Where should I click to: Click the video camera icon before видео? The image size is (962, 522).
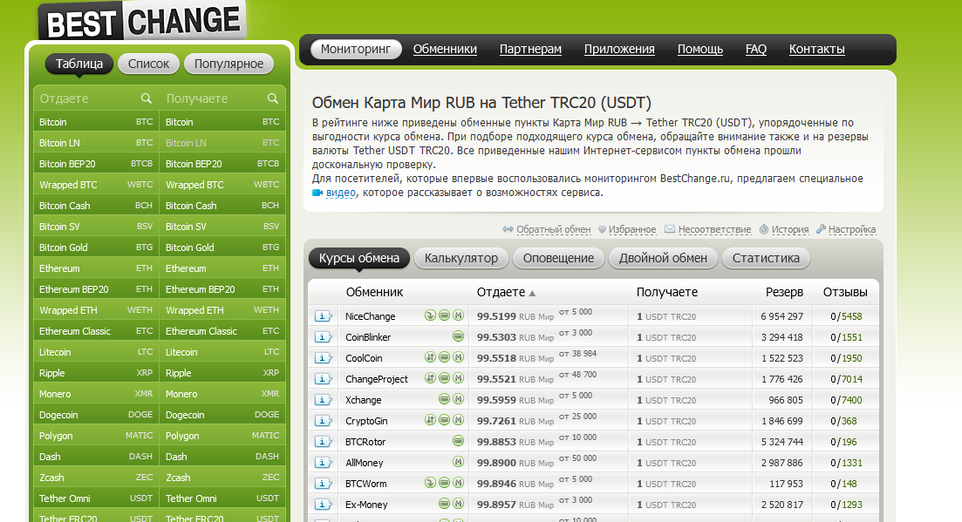click(317, 193)
